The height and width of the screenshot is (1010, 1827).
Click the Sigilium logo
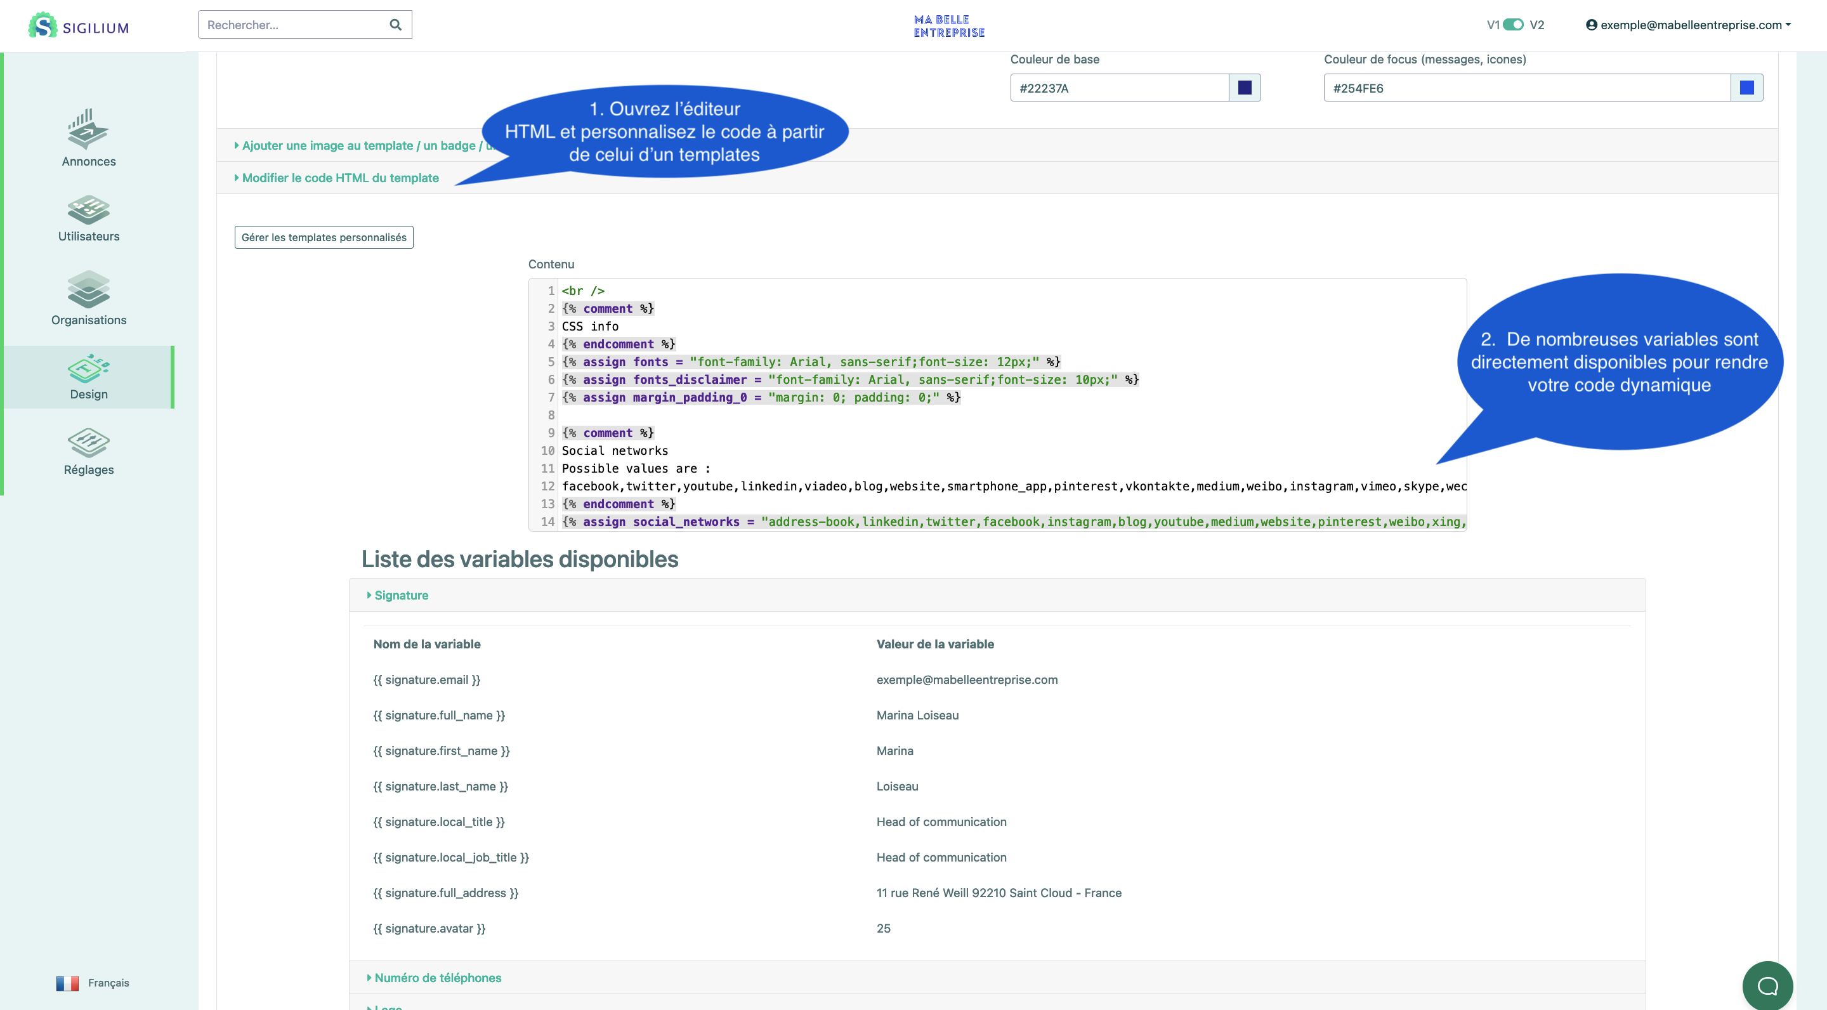[x=78, y=26]
